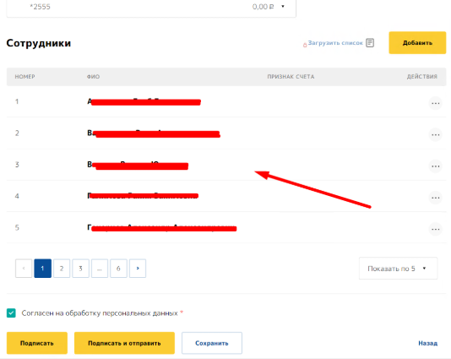Open actions menu for employee row 2
This screenshot has width=451, height=359.
click(x=435, y=135)
